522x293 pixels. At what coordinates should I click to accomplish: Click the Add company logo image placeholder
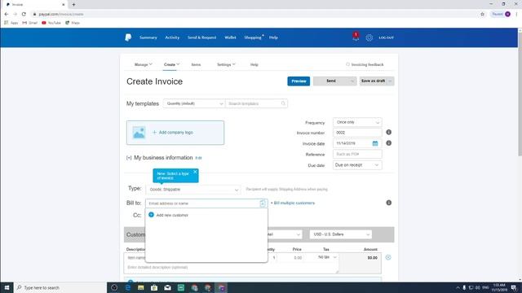point(139,132)
